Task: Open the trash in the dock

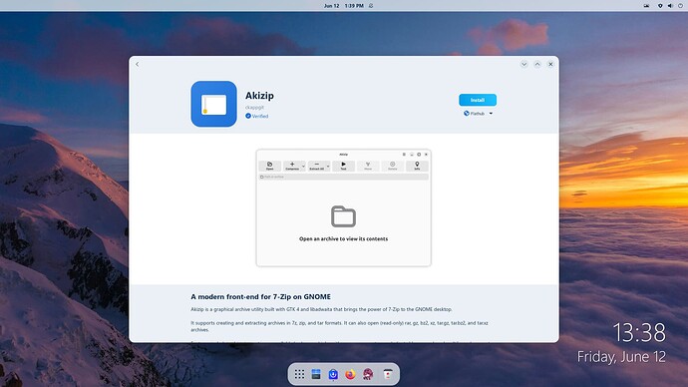Action: [388, 374]
